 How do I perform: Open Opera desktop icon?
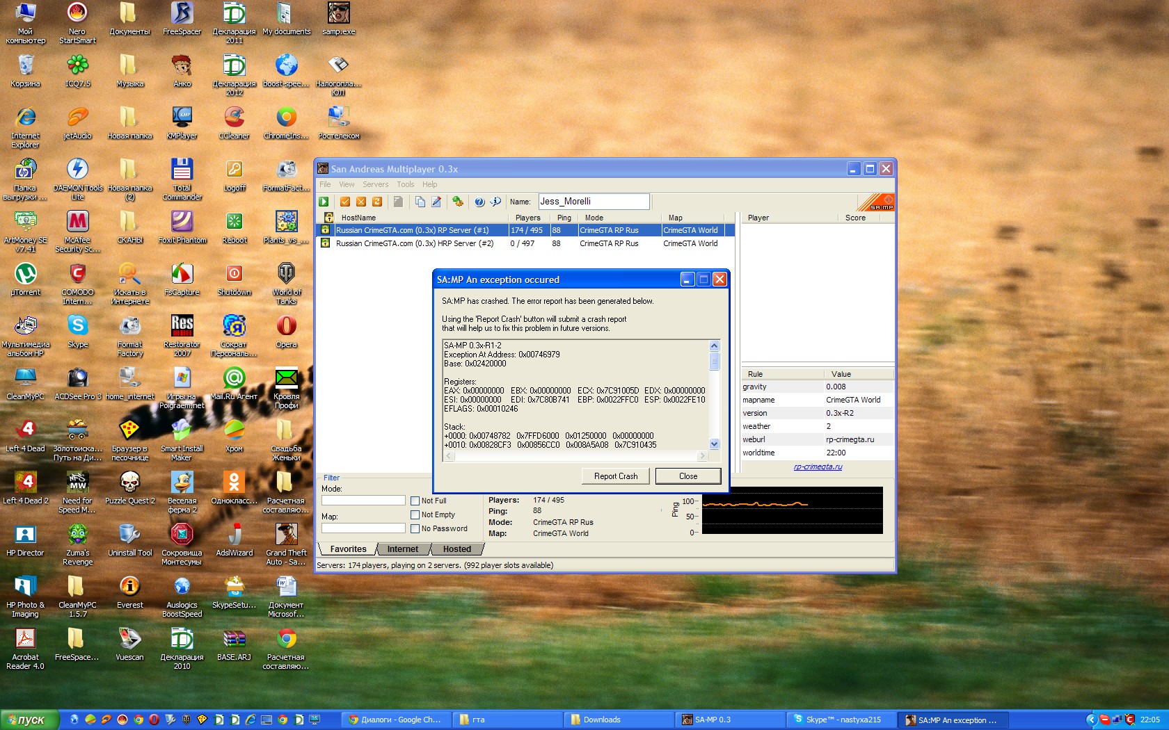tap(286, 332)
